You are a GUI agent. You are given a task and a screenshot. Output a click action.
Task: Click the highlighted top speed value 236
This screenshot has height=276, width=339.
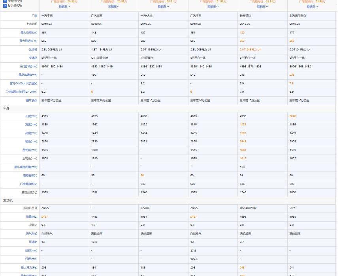(x=292, y=75)
